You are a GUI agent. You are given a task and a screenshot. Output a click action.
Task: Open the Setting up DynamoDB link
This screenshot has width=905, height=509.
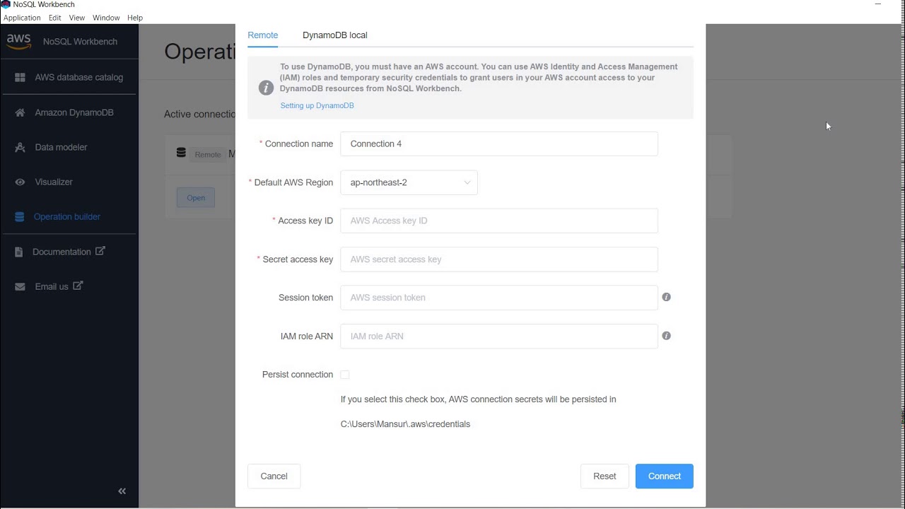click(317, 105)
